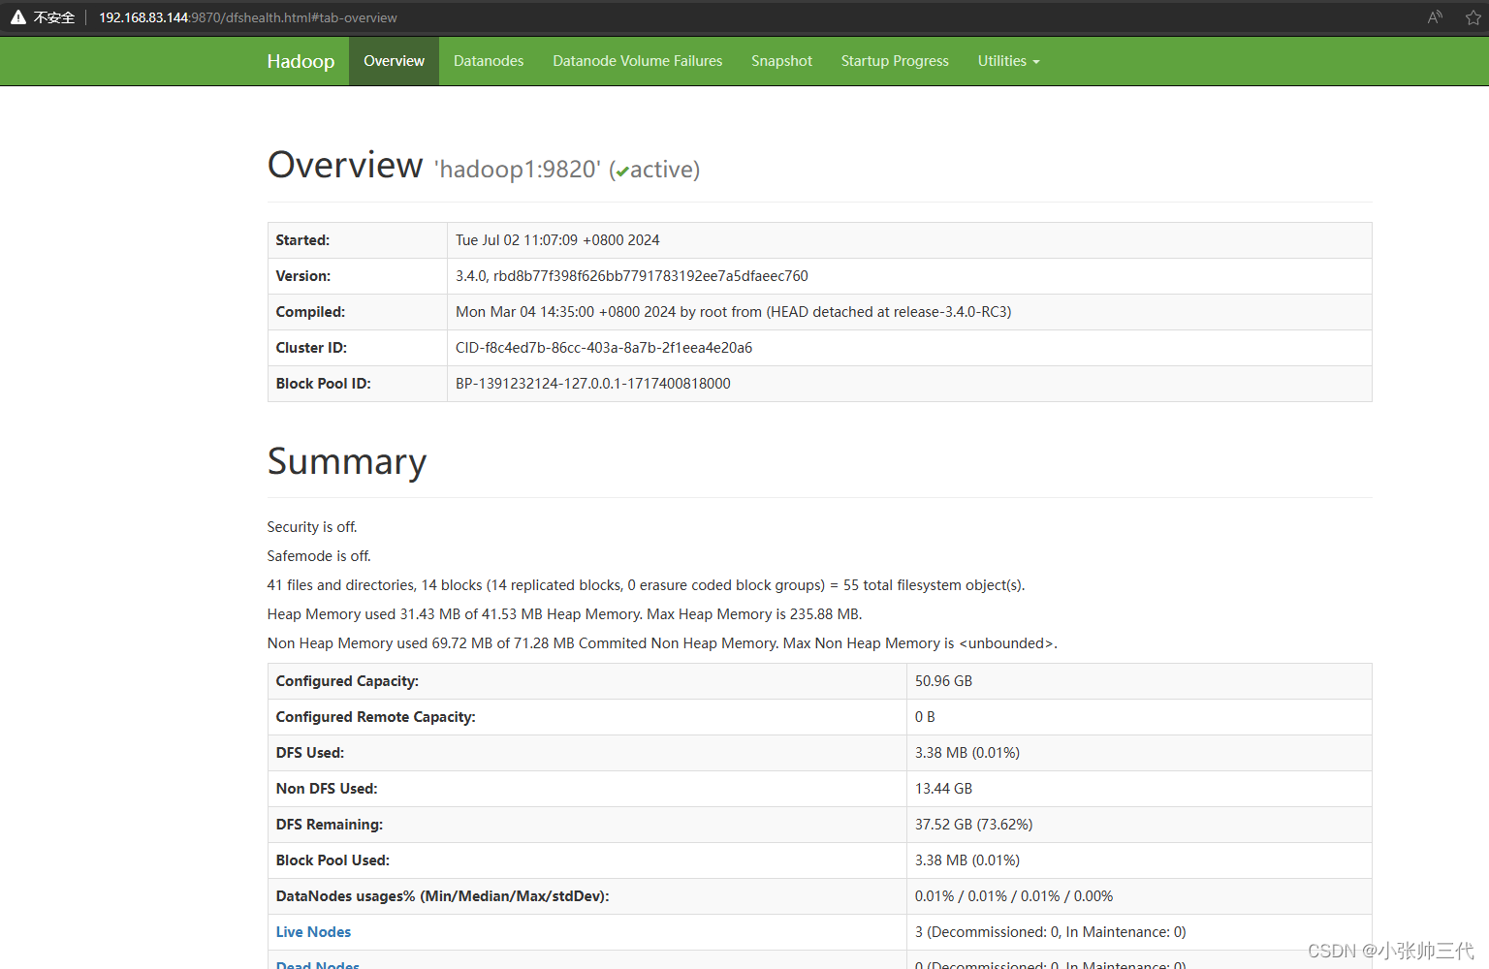Click the Live Nodes count value
1489x969 pixels.
point(1051,932)
